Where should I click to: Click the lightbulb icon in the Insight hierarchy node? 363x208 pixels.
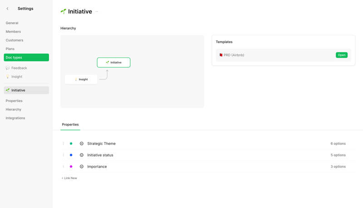click(76, 79)
